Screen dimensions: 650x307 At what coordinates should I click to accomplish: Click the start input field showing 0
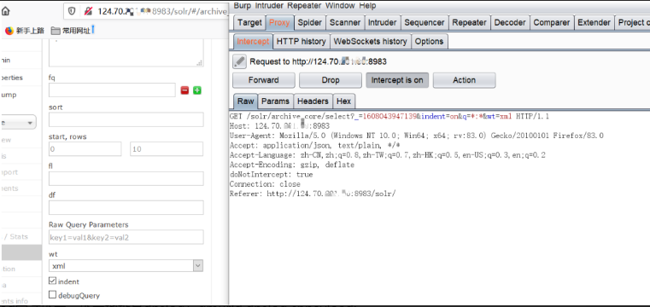(x=85, y=149)
